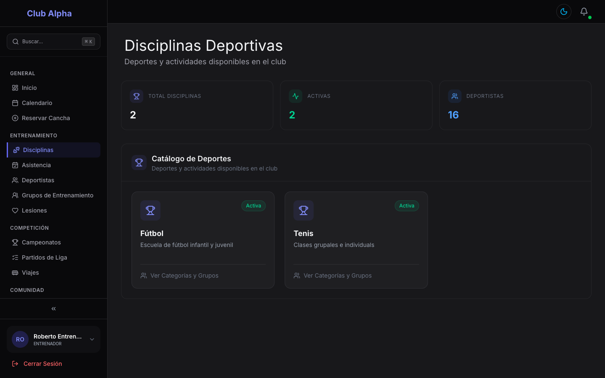Click the Catálogo de Deportes trophy icon
This screenshot has width=605, height=378.
139,163
